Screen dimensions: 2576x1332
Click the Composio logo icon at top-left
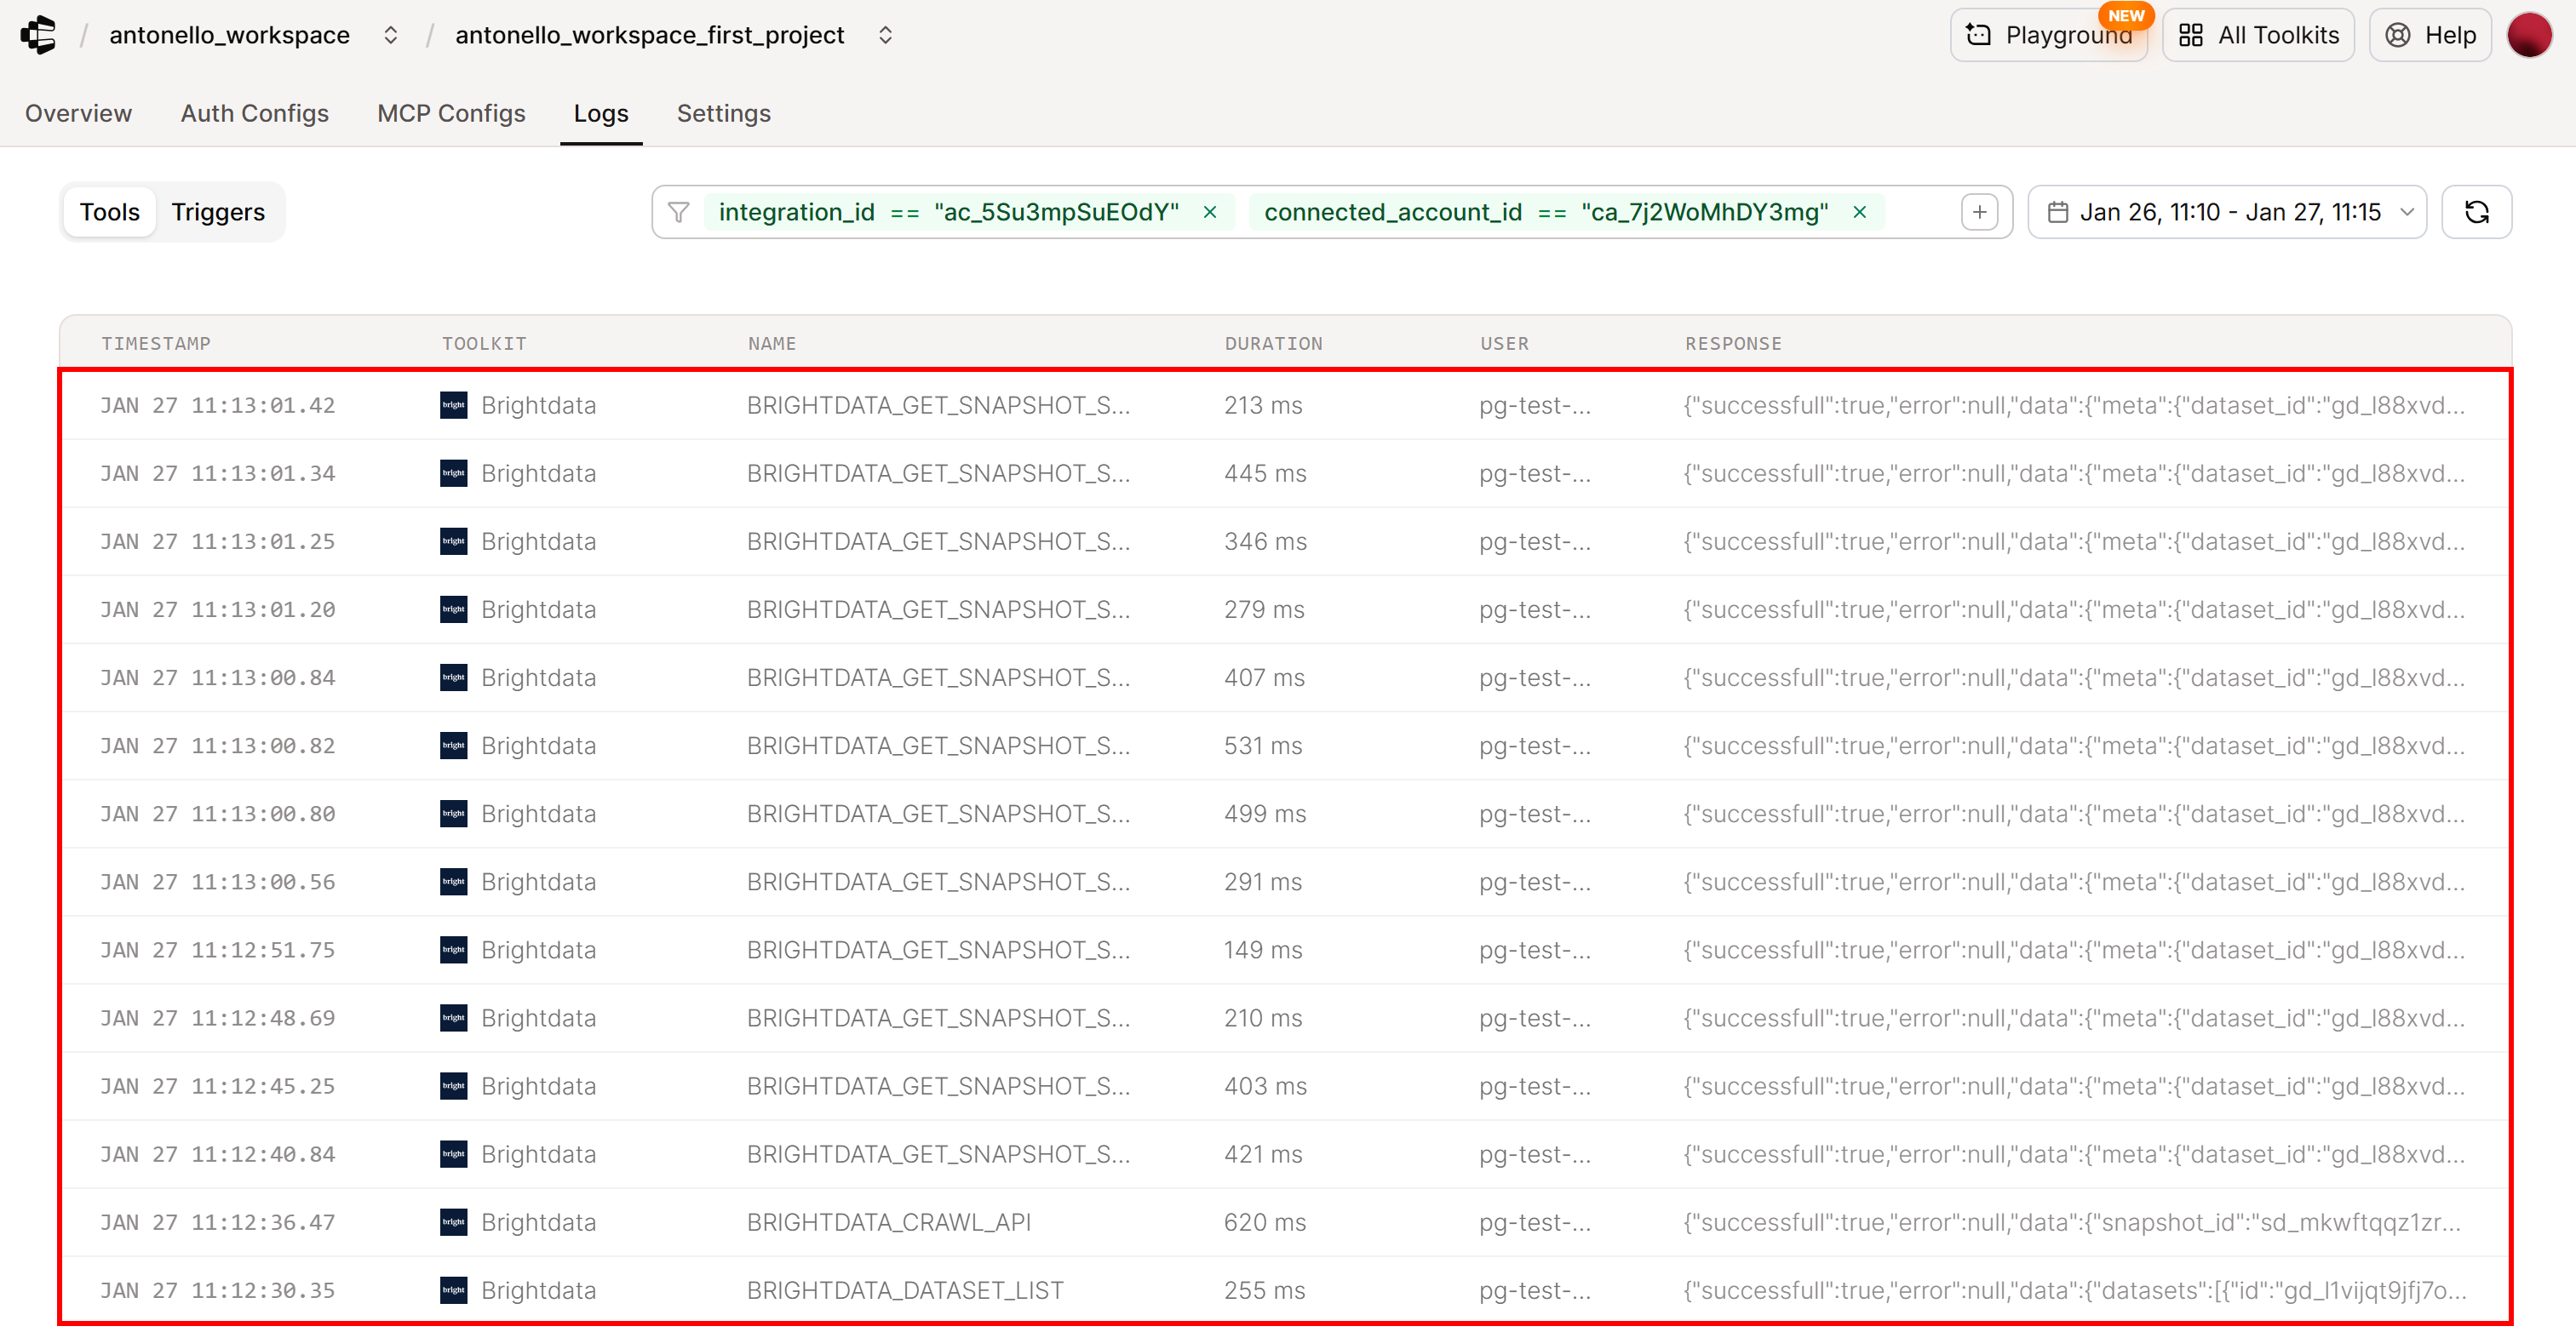click(x=39, y=35)
